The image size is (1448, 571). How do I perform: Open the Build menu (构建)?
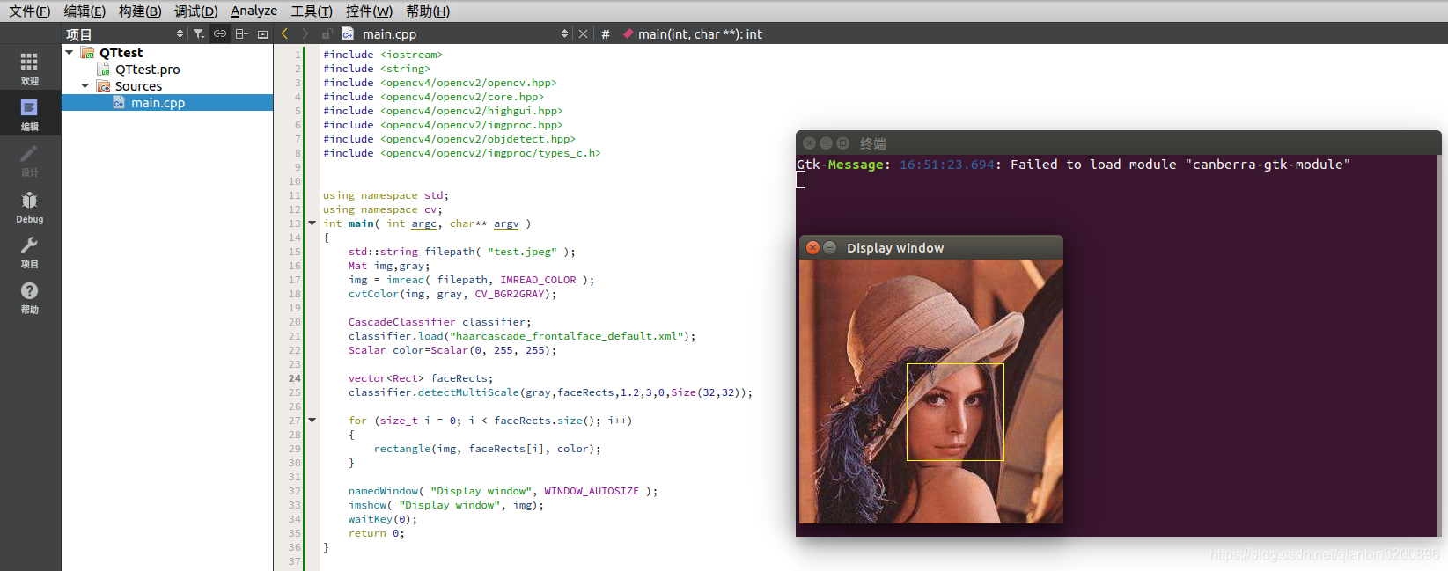point(140,11)
